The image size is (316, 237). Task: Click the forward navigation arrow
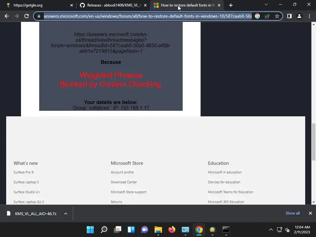(x=17, y=16)
